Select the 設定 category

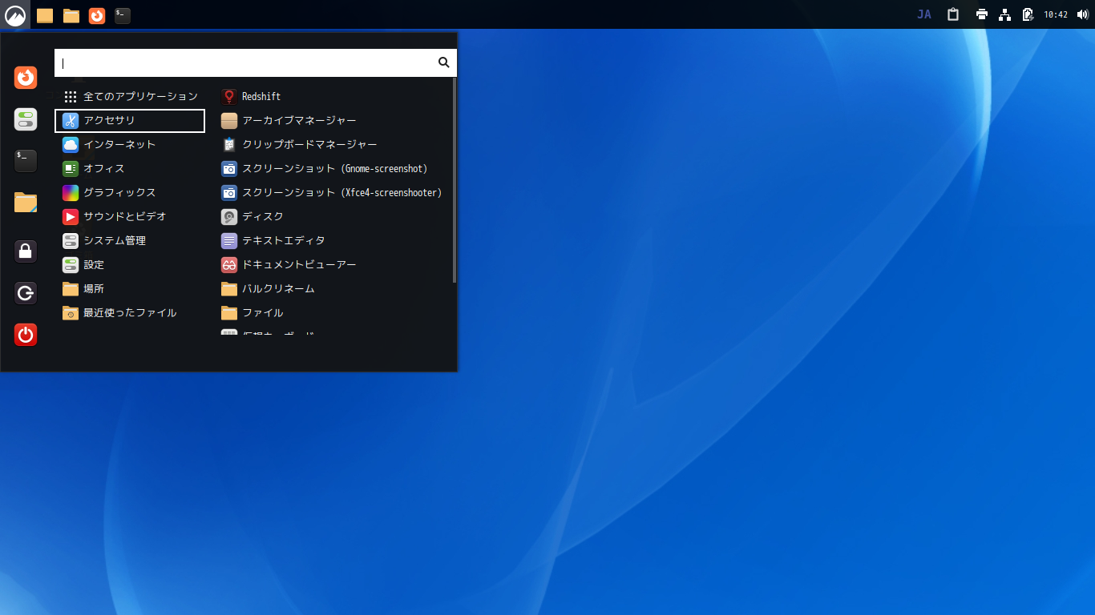point(130,265)
